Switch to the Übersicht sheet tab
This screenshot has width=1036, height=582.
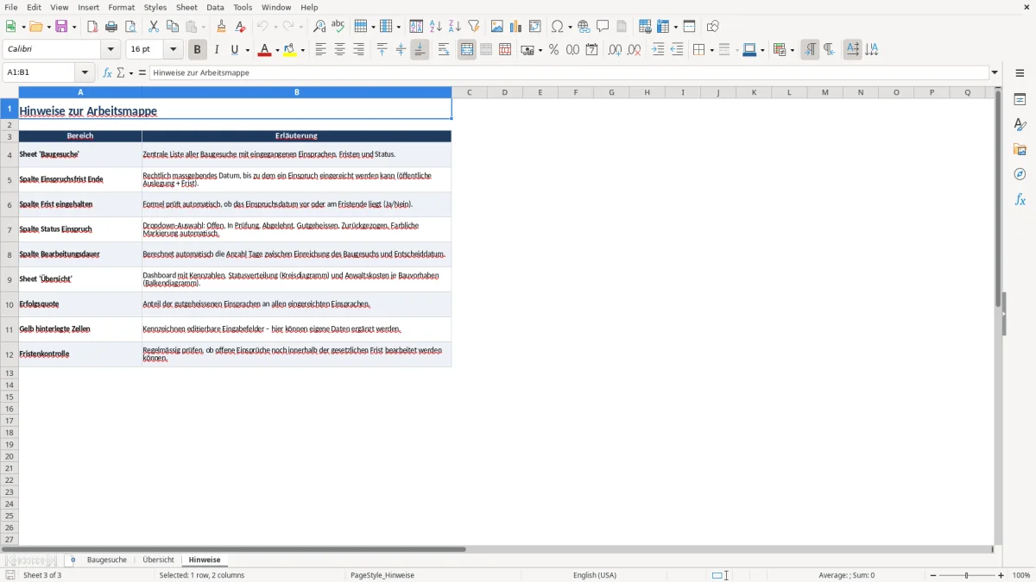[159, 560]
